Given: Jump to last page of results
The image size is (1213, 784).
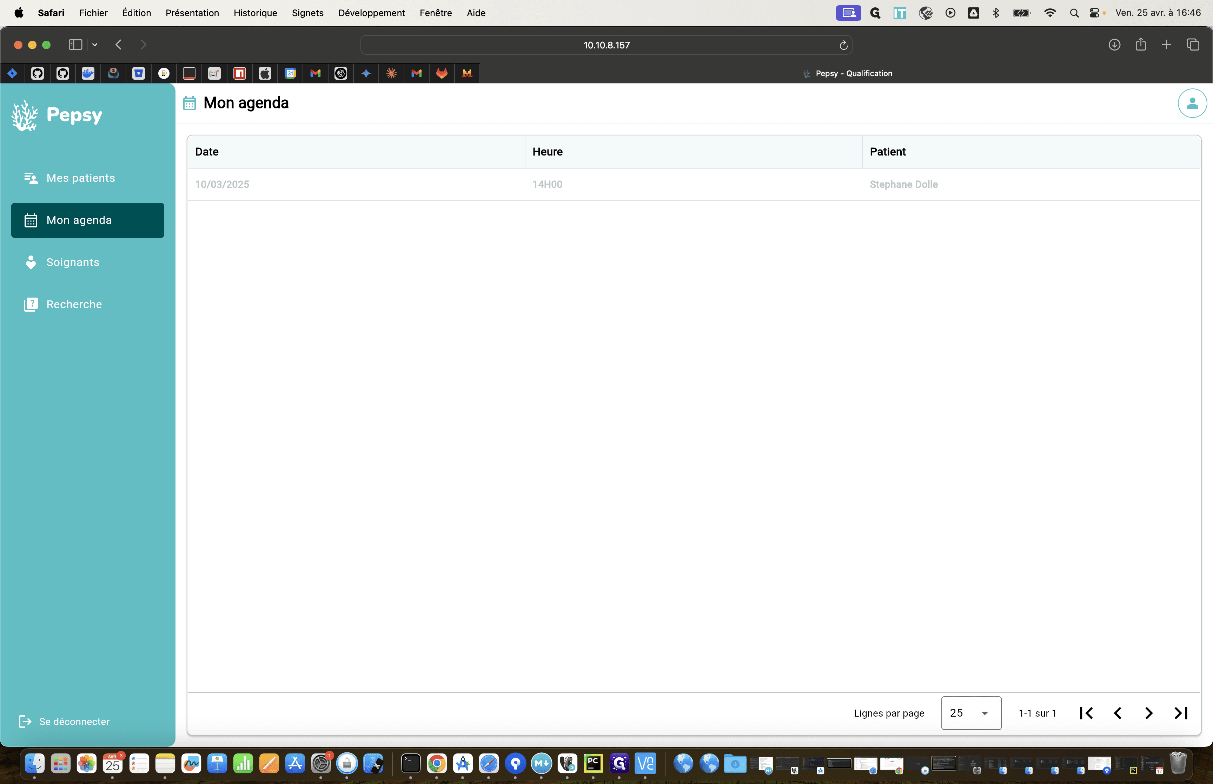Looking at the screenshot, I should click(x=1180, y=713).
